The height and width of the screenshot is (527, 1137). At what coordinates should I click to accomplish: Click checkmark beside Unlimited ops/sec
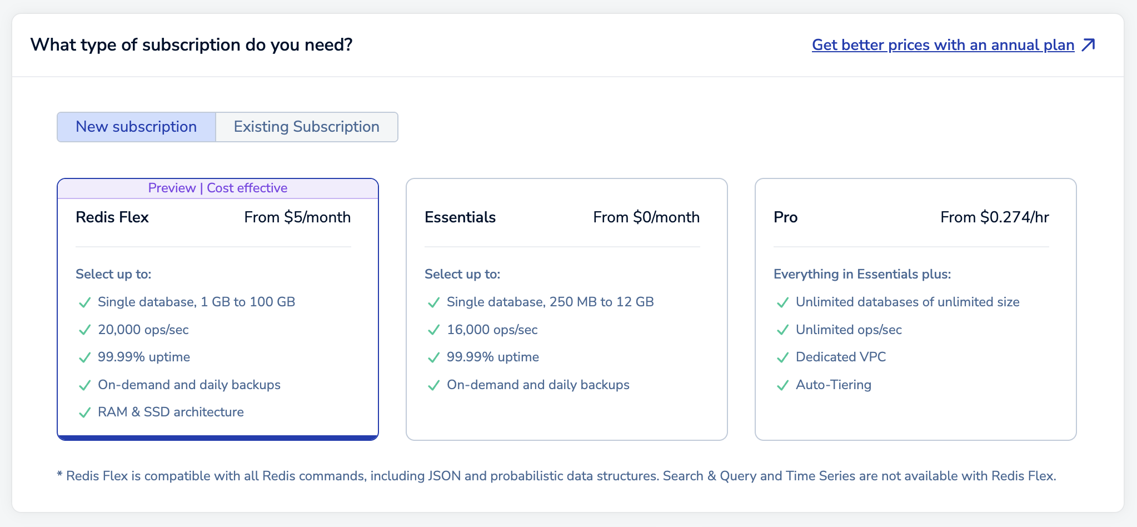782,330
